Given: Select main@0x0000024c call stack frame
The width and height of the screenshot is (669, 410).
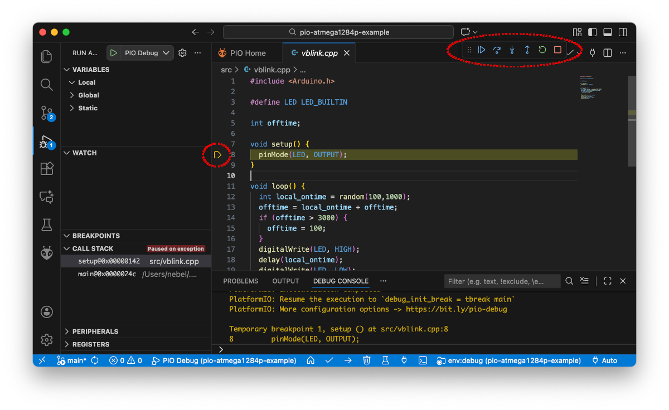Looking at the screenshot, I should click(x=136, y=274).
